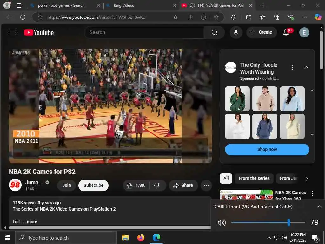Open Windows action center notifications

coord(315,238)
